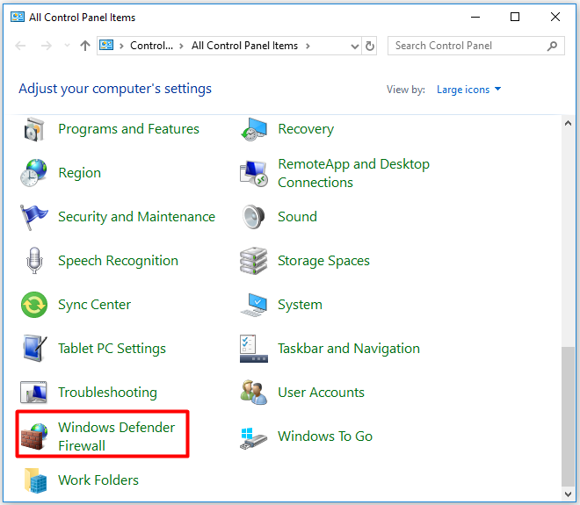580x505 pixels.
Task: Click the Sync Center green icon
Action: (x=35, y=305)
